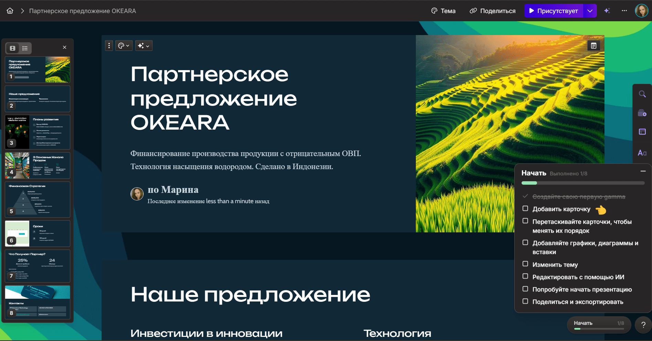652x341 pixels.
Task: Select slide 4 thumbnail 3 Основных Канала Продаж
Action: pos(38,165)
